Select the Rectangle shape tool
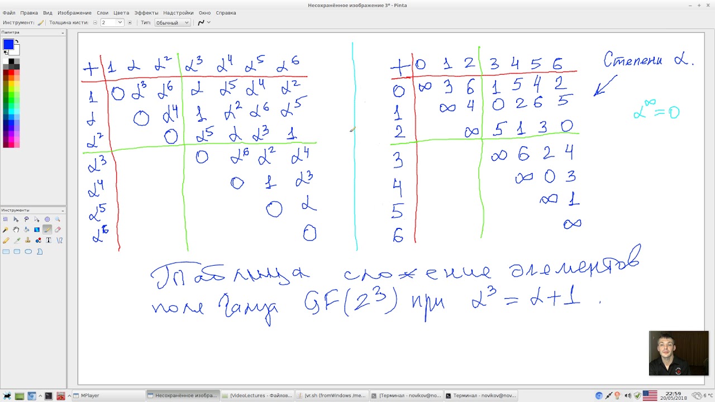715x402 pixels. coord(6,251)
